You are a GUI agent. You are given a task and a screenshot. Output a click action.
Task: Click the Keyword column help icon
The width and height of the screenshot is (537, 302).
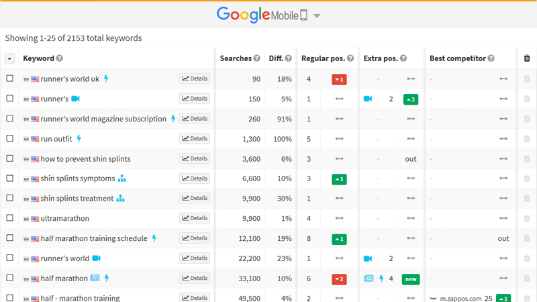point(60,58)
